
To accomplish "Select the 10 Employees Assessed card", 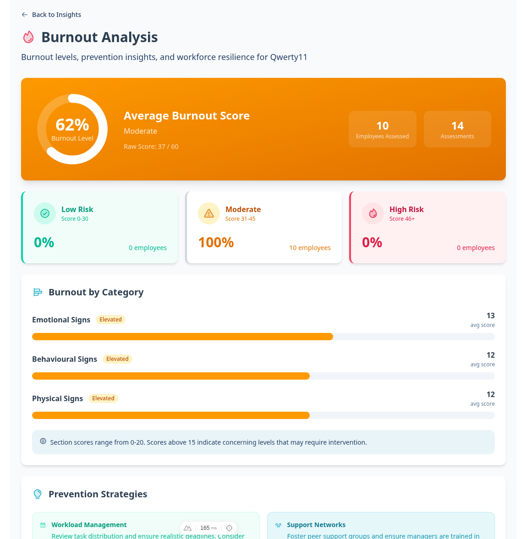I will pos(382,129).
